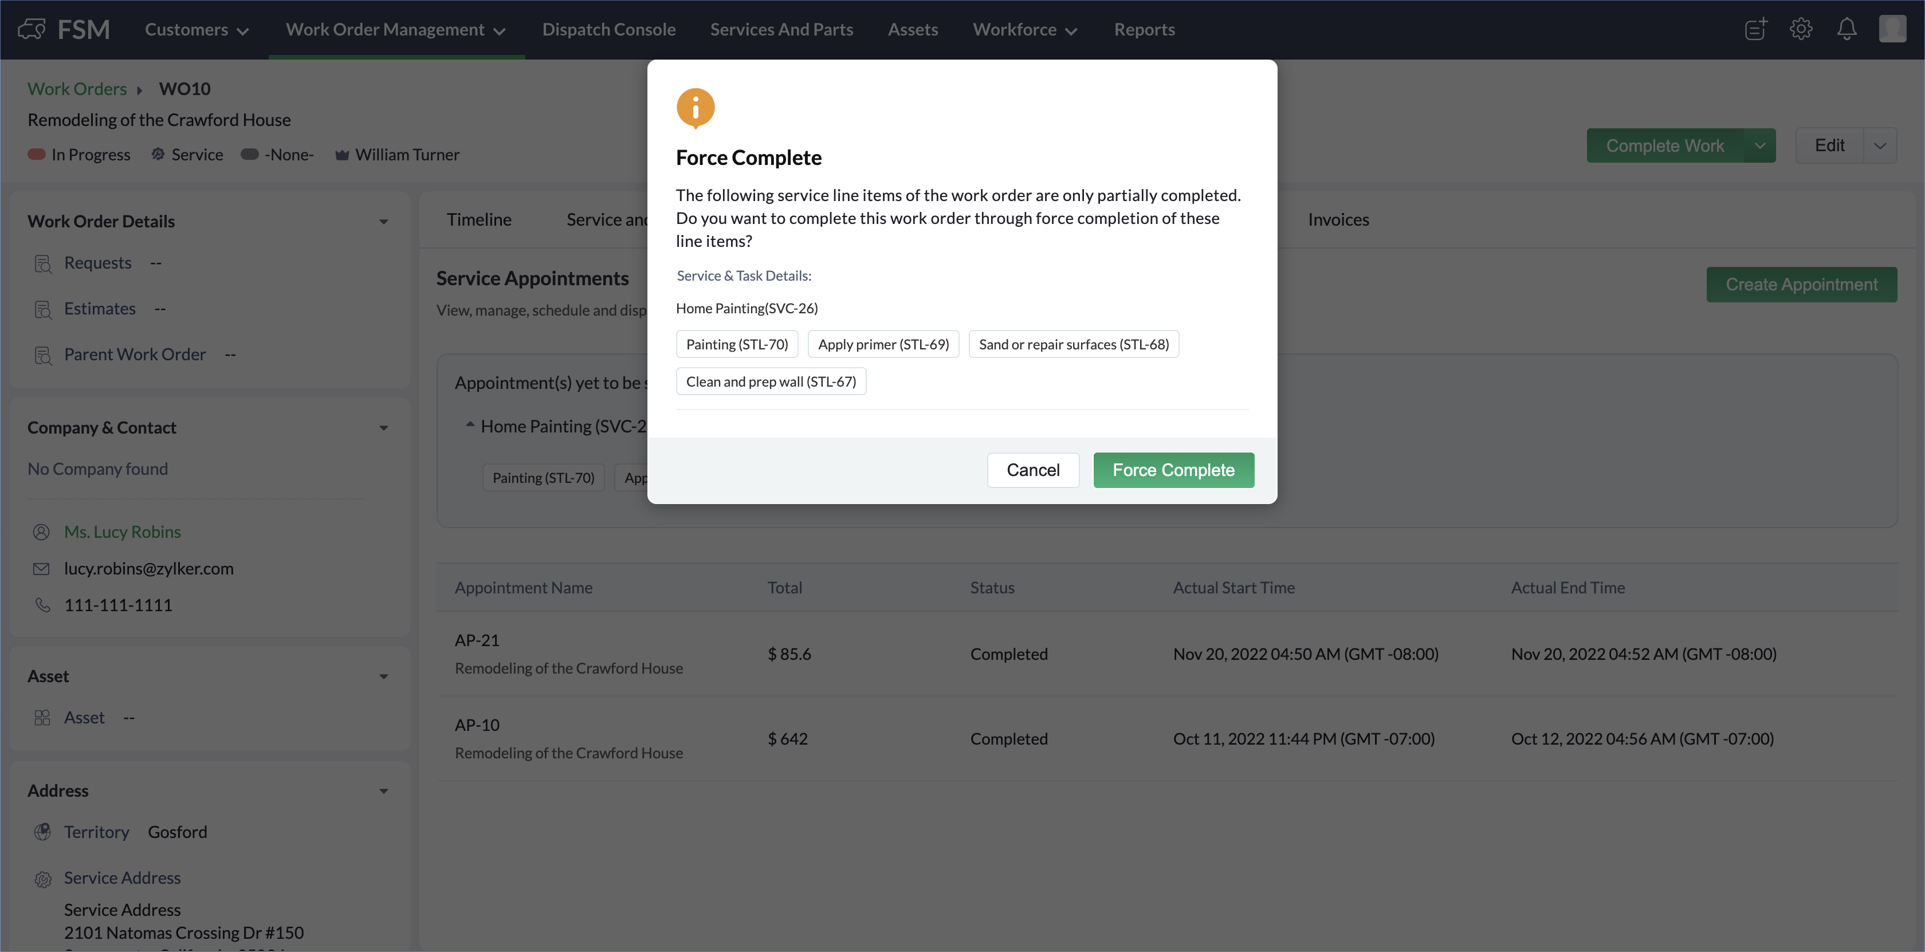Open the Complete Work dropdown arrow
The height and width of the screenshot is (952, 1925).
(1760, 145)
